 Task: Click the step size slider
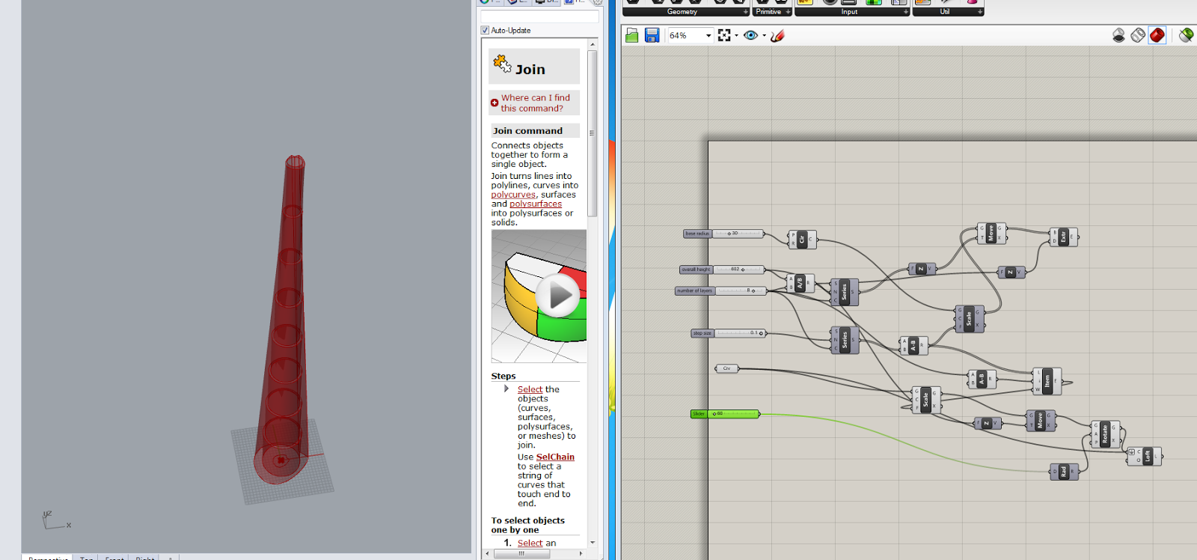click(729, 333)
